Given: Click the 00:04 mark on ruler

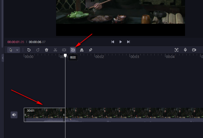Looking at the screenshot, I should pyautogui.click(x=170, y=57).
